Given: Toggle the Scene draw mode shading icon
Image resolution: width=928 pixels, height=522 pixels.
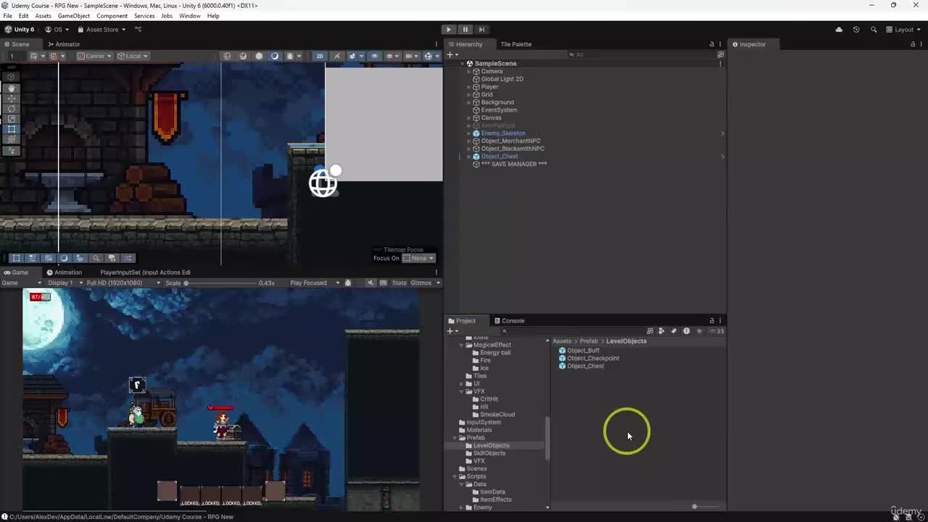Looking at the screenshot, I should pos(259,56).
